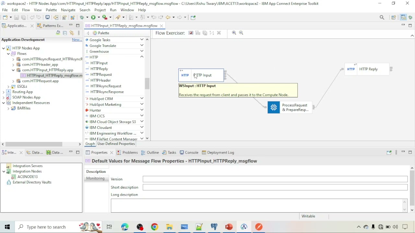This screenshot has width=415, height=233.
Task: Select External Directory Vaults item
Action: (29, 182)
